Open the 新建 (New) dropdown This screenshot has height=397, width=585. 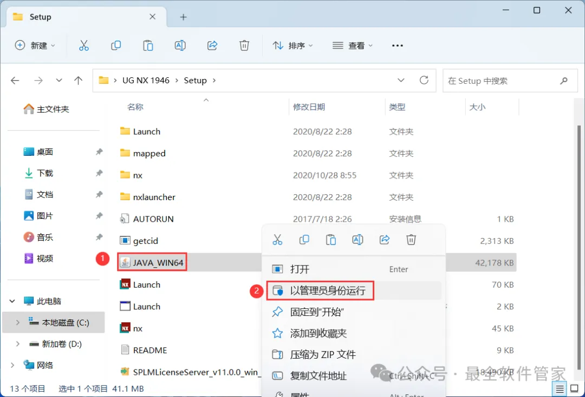[x=35, y=45]
